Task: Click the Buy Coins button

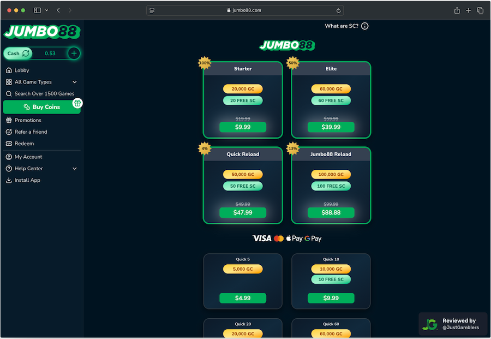Action: [41, 107]
